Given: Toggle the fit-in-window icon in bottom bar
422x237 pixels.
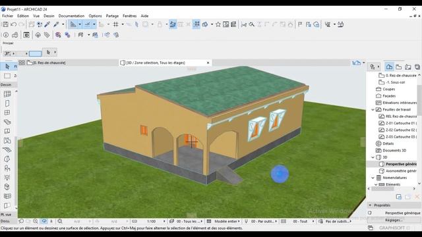Looking at the screenshot, I should tap(60, 221).
